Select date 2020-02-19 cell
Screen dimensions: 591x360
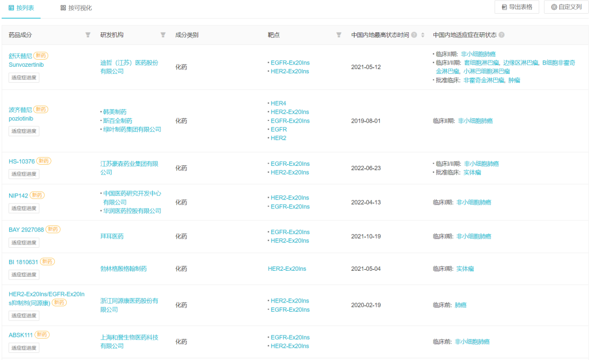coord(366,305)
